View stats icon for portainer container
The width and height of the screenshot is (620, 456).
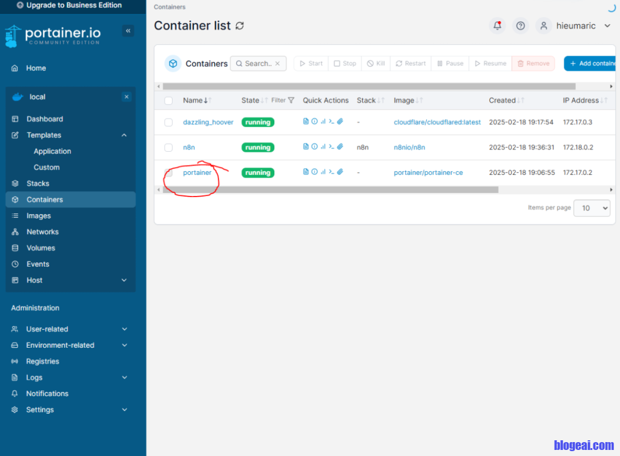pyautogui.click(x=323, y=172)
